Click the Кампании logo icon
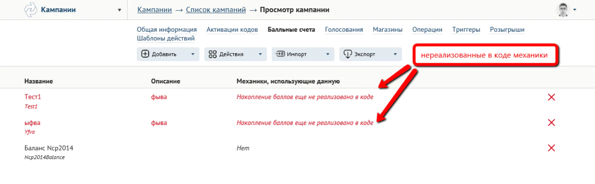Screen dimensions: 595x184 tap(31, 10)
